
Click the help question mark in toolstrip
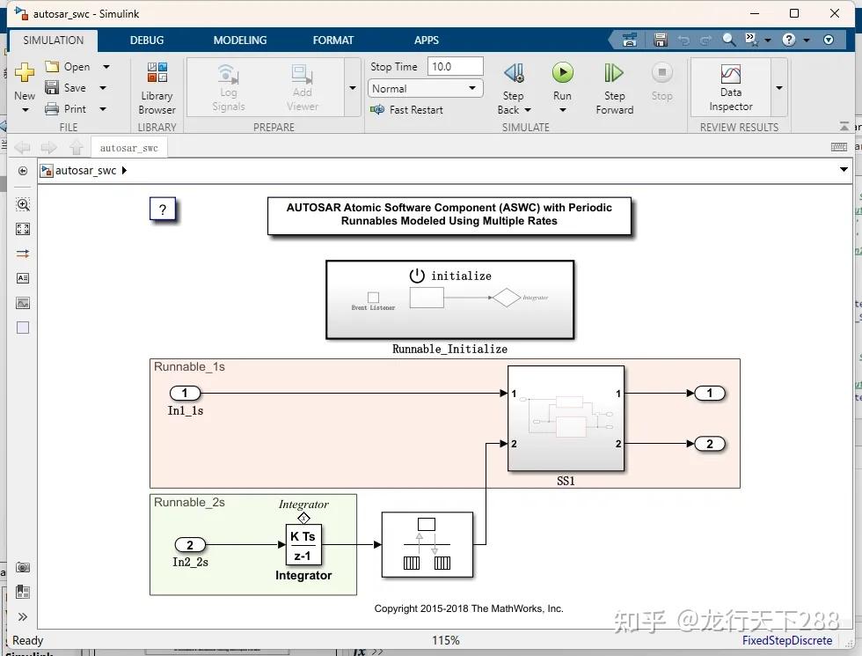(x=789, y=40)
